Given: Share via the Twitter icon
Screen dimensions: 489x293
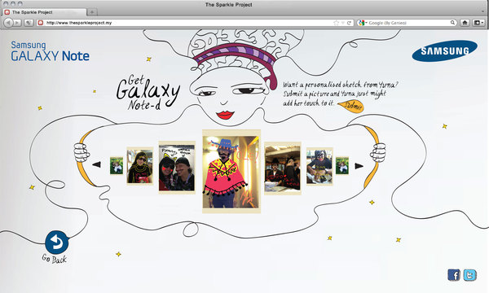Looking at the screenshot, I should click(469, 275).
